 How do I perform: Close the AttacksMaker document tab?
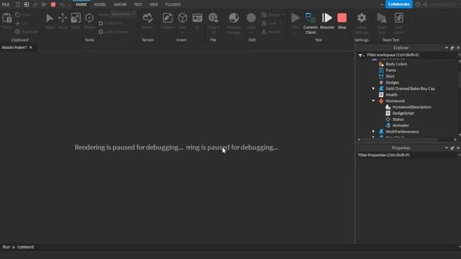30,47
